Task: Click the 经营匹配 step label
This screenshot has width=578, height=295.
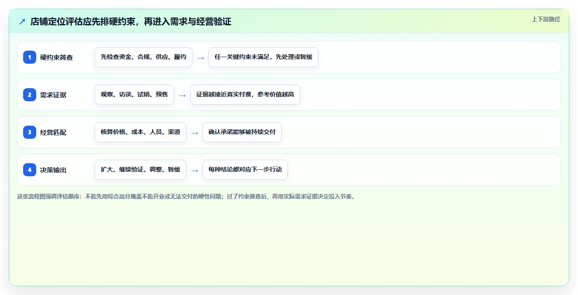Action: (x=53, y=132)
